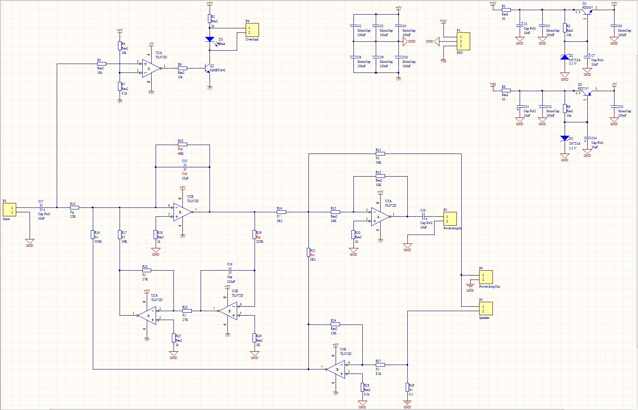The height and width of the screenshot is (410, 638).
Task: Click the '33nF' value text
Action: pyautogui.click(x=185, y=178)
